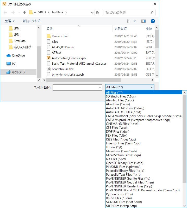The image size is (187, 208).
Task: Click navigation pane scrollbar up arrow
Action: 39,28
